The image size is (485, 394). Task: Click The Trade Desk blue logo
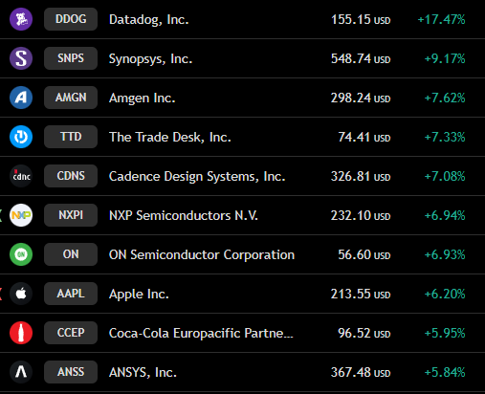click(21, 137)
